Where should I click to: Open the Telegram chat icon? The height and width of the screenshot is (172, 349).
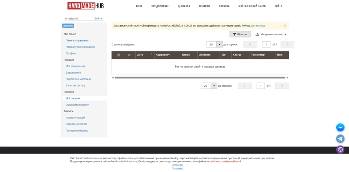[x=340, y=139]
